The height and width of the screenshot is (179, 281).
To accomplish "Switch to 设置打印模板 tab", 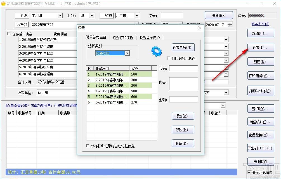I will [123, 38].
